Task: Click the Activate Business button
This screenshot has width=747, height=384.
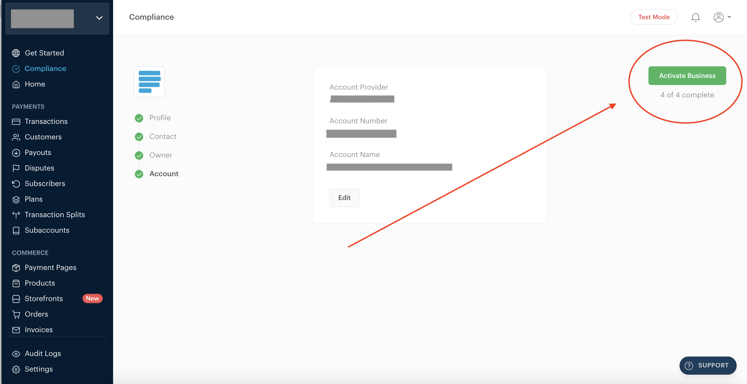Action: point(687,75)
